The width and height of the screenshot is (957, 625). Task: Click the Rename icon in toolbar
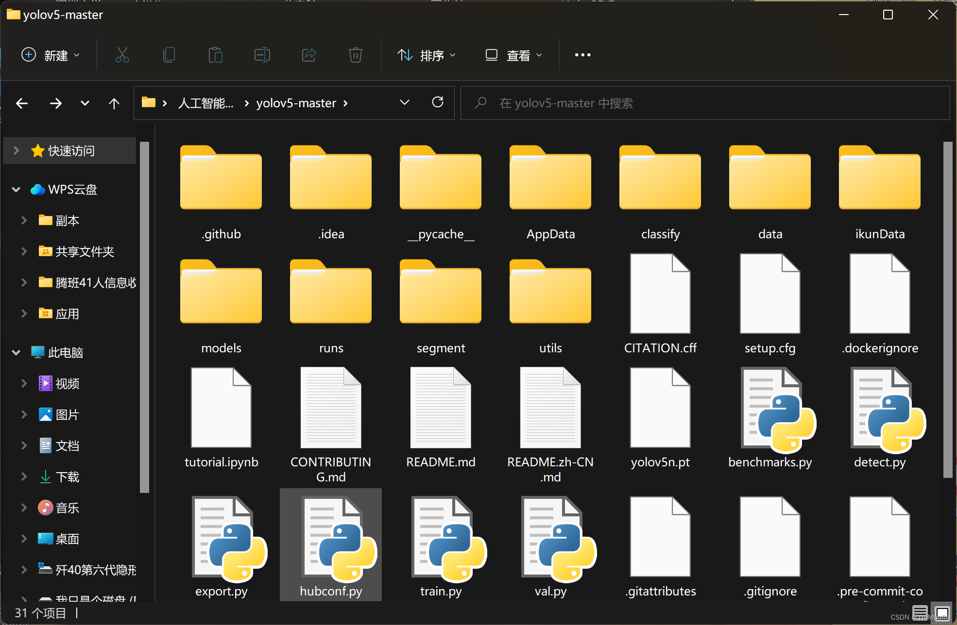262,55
